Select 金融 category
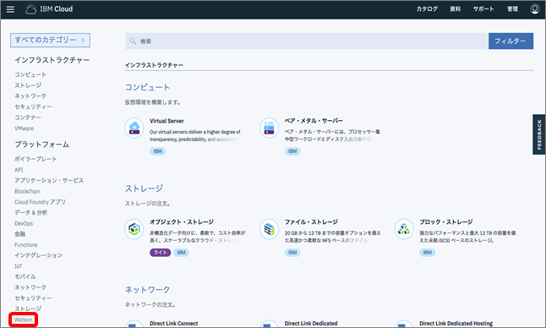The width and height of the screenshot is (546, 328). pos(19,234)
